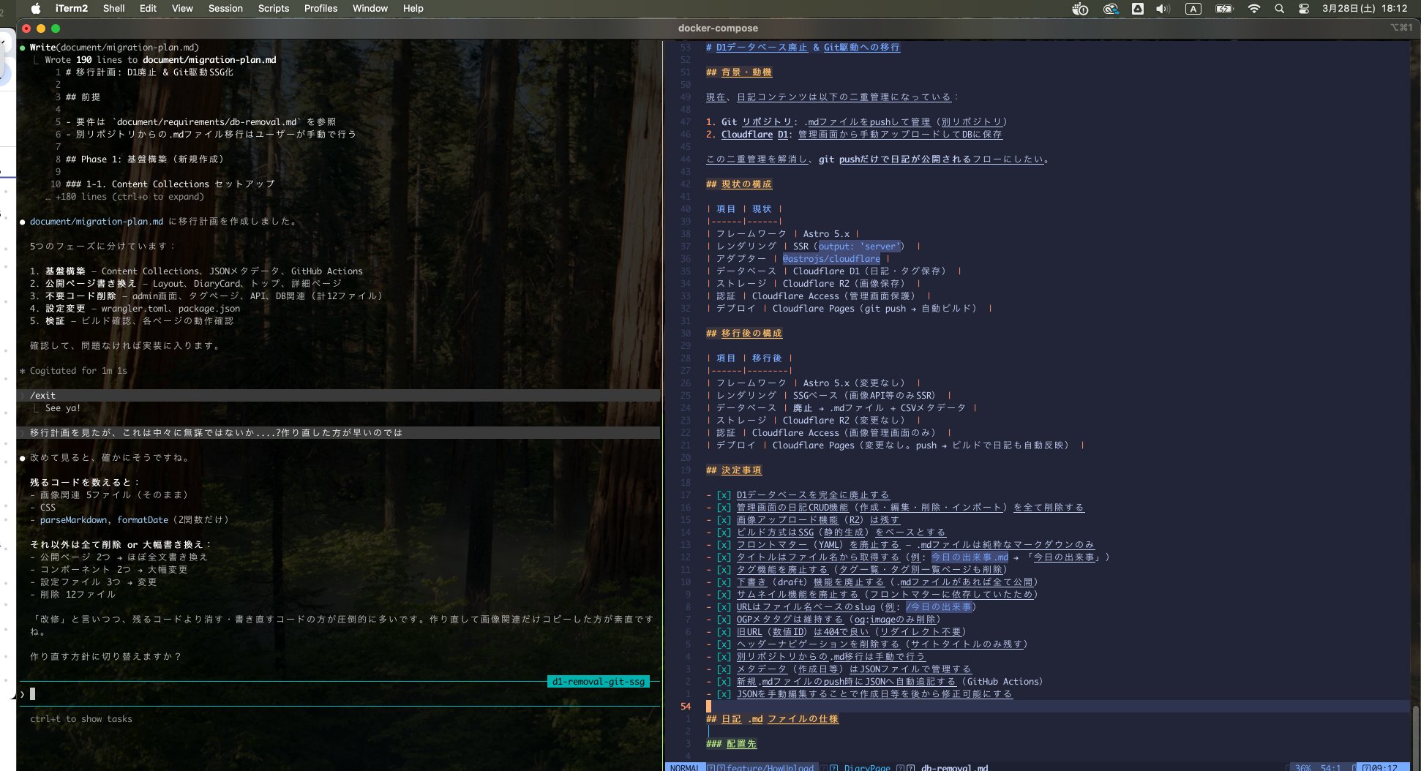Open the Docker menu bar icon

[1080, 9]
